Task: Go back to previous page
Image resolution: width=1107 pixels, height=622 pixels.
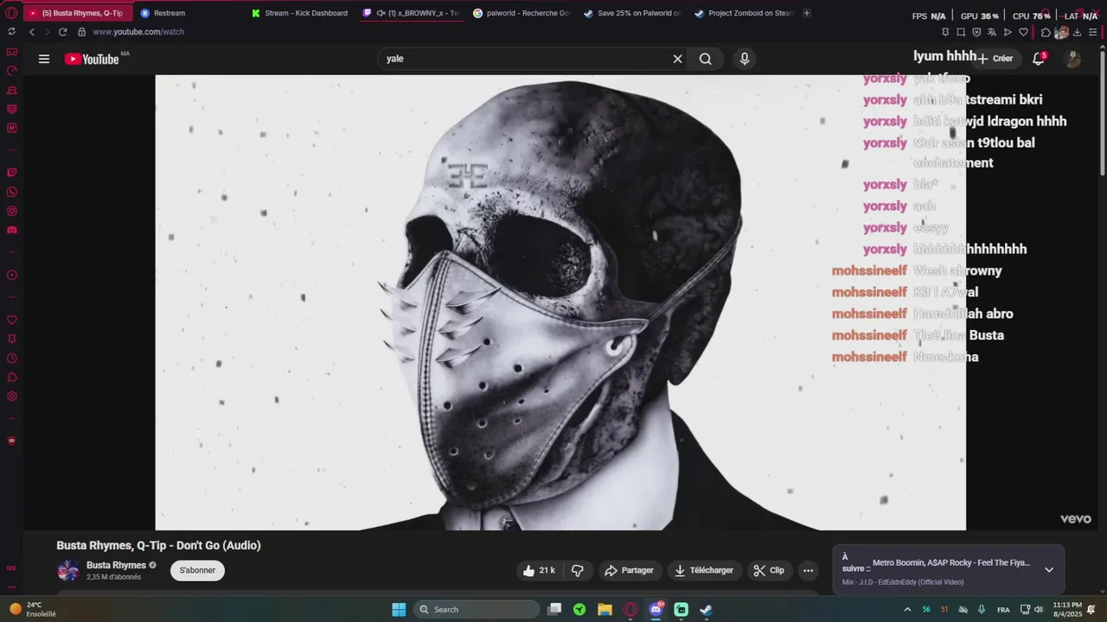Action: (32, 32)
